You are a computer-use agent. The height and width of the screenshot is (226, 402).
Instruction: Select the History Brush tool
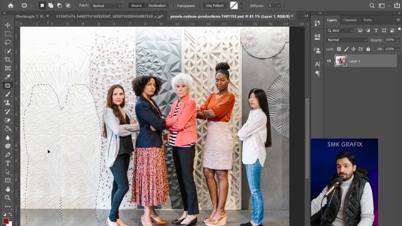8,112
